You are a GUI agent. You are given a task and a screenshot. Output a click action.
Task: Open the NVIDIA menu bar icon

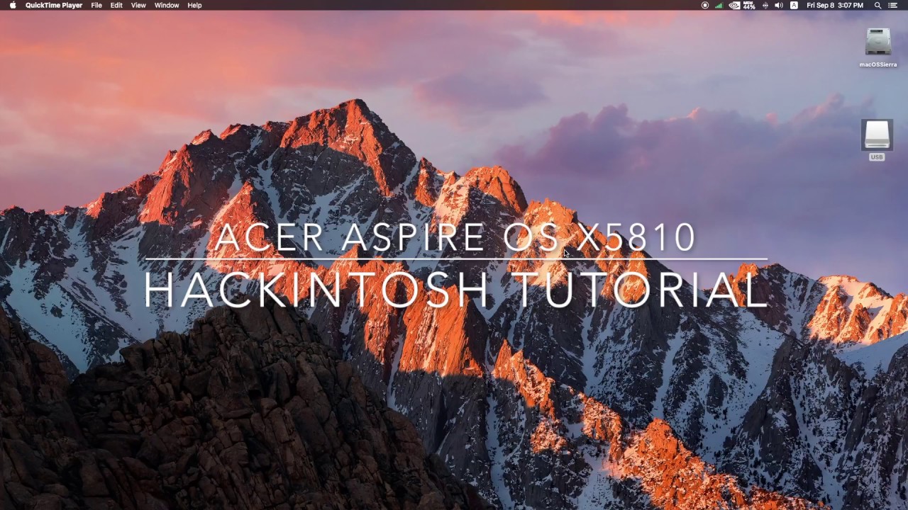[734, 5]
